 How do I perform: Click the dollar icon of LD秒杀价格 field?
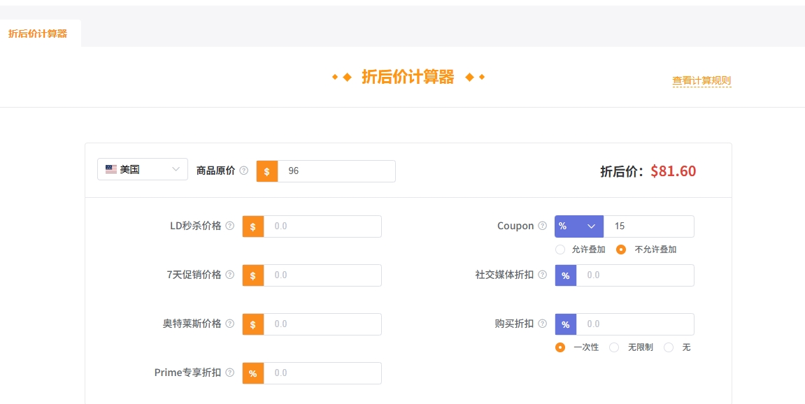click(x=253, y=226)
